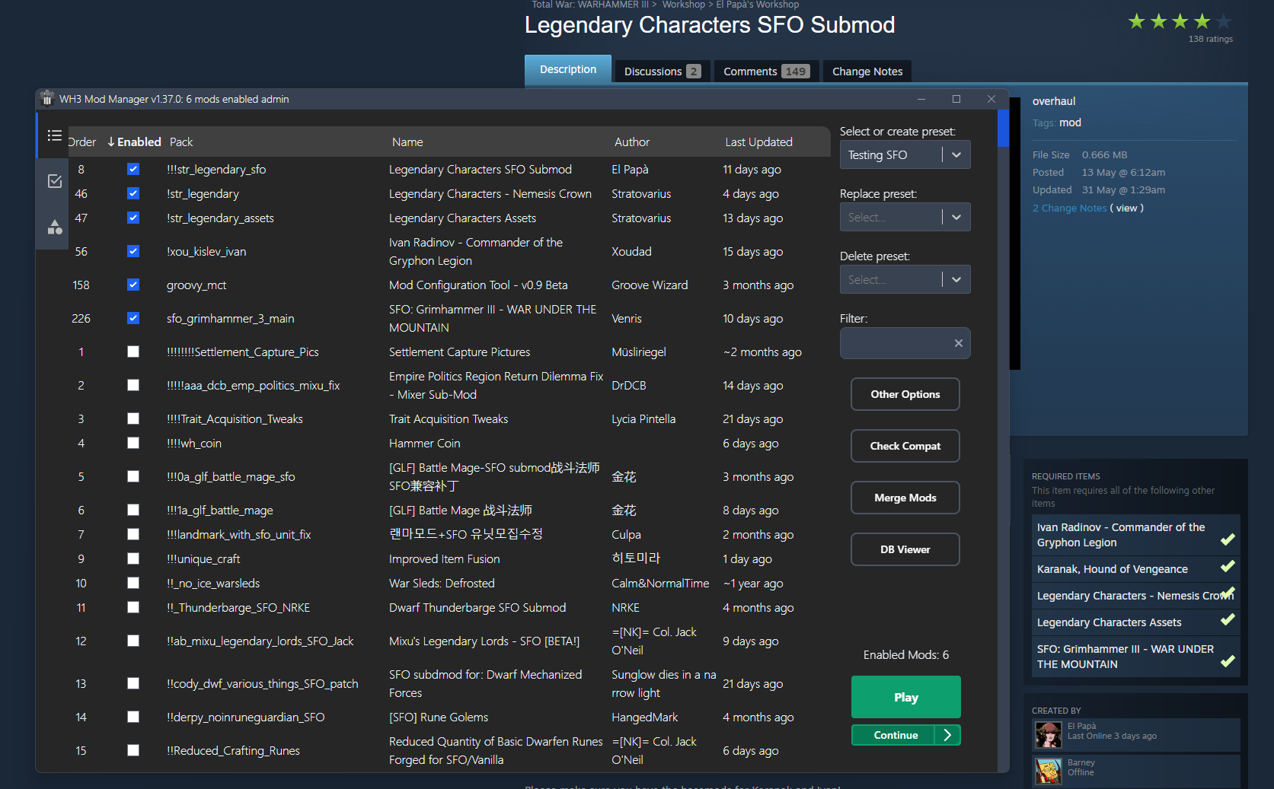Expand the Replace preset dropdown
Screen dimensions: 1274x789
pyautogui.click(x=956, y=217)
